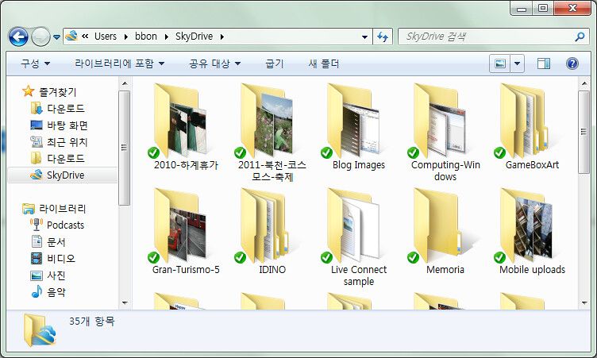Click the GameBoxArt folder name
The image size is (597, 358).
532,165
